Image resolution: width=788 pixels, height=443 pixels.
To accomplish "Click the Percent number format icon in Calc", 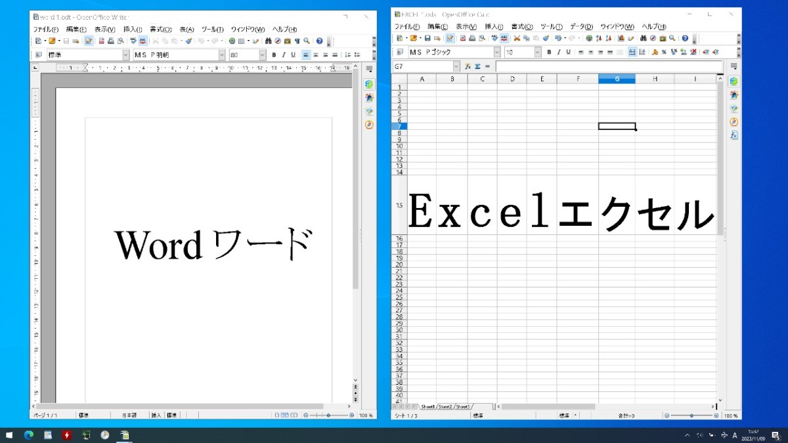I will [664, 53].
